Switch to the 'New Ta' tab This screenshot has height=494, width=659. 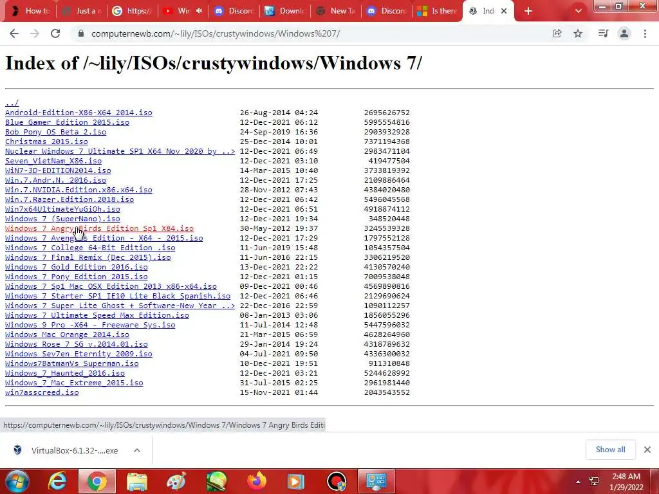(336, 11)
